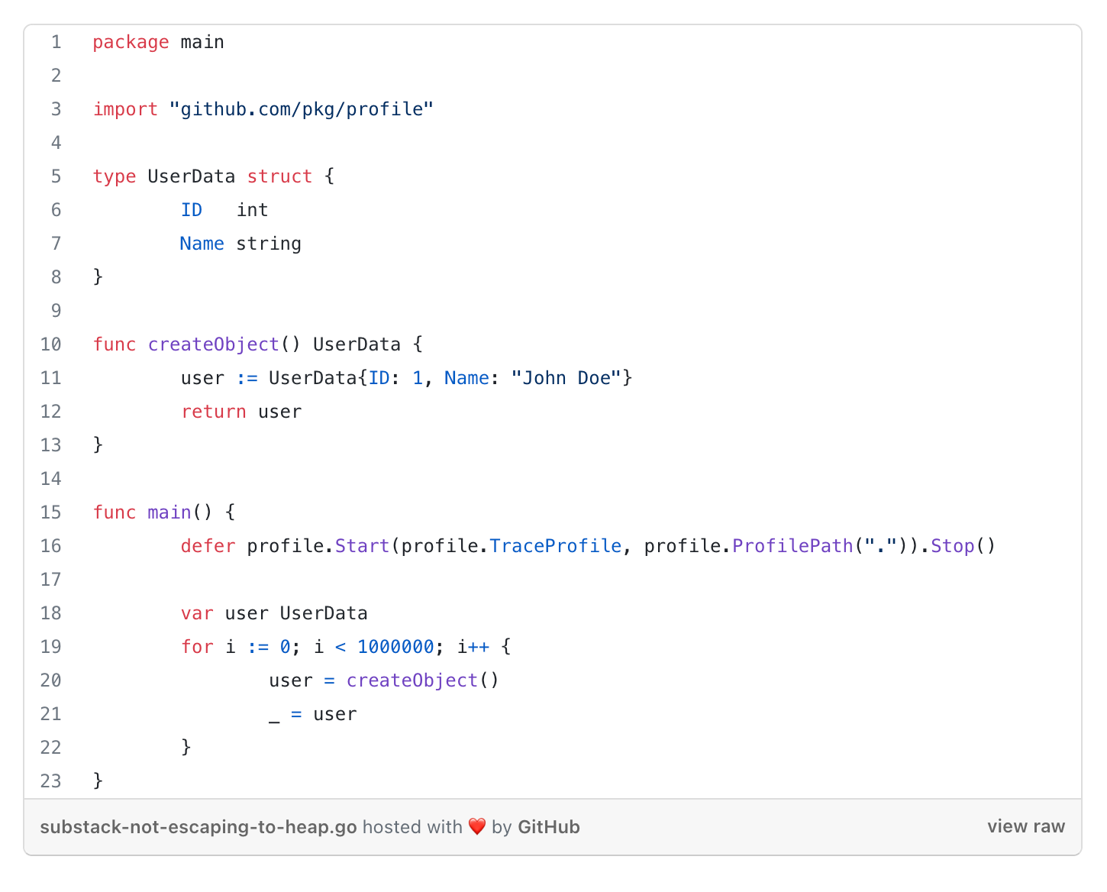Click the defer keyword
This screenshot has width=1107, height=892.
coord(208,546)
